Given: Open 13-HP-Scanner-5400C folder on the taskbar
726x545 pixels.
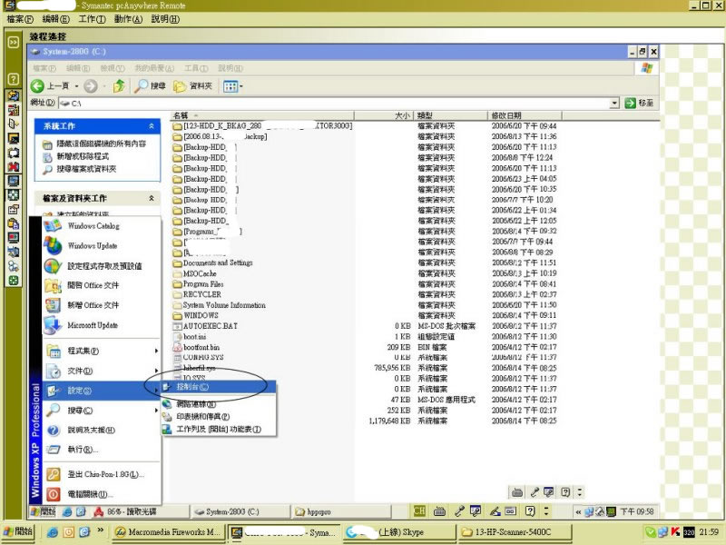Looking at the screenshot, I should (515, 532).
